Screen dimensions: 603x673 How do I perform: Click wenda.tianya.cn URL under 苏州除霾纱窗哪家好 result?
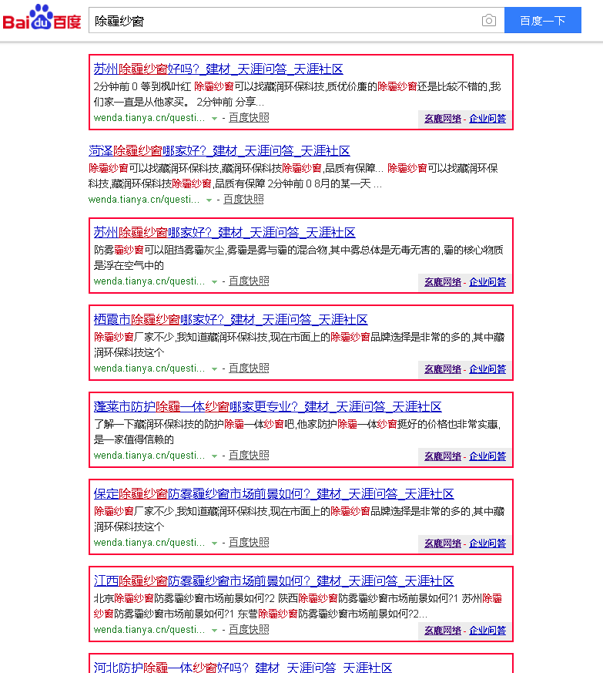149,281
